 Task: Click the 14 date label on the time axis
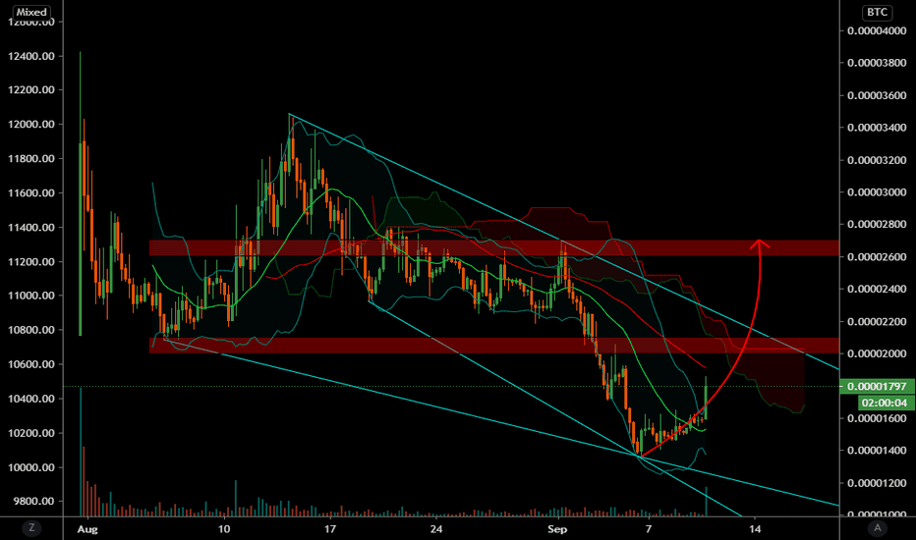(x=756, y=529)
